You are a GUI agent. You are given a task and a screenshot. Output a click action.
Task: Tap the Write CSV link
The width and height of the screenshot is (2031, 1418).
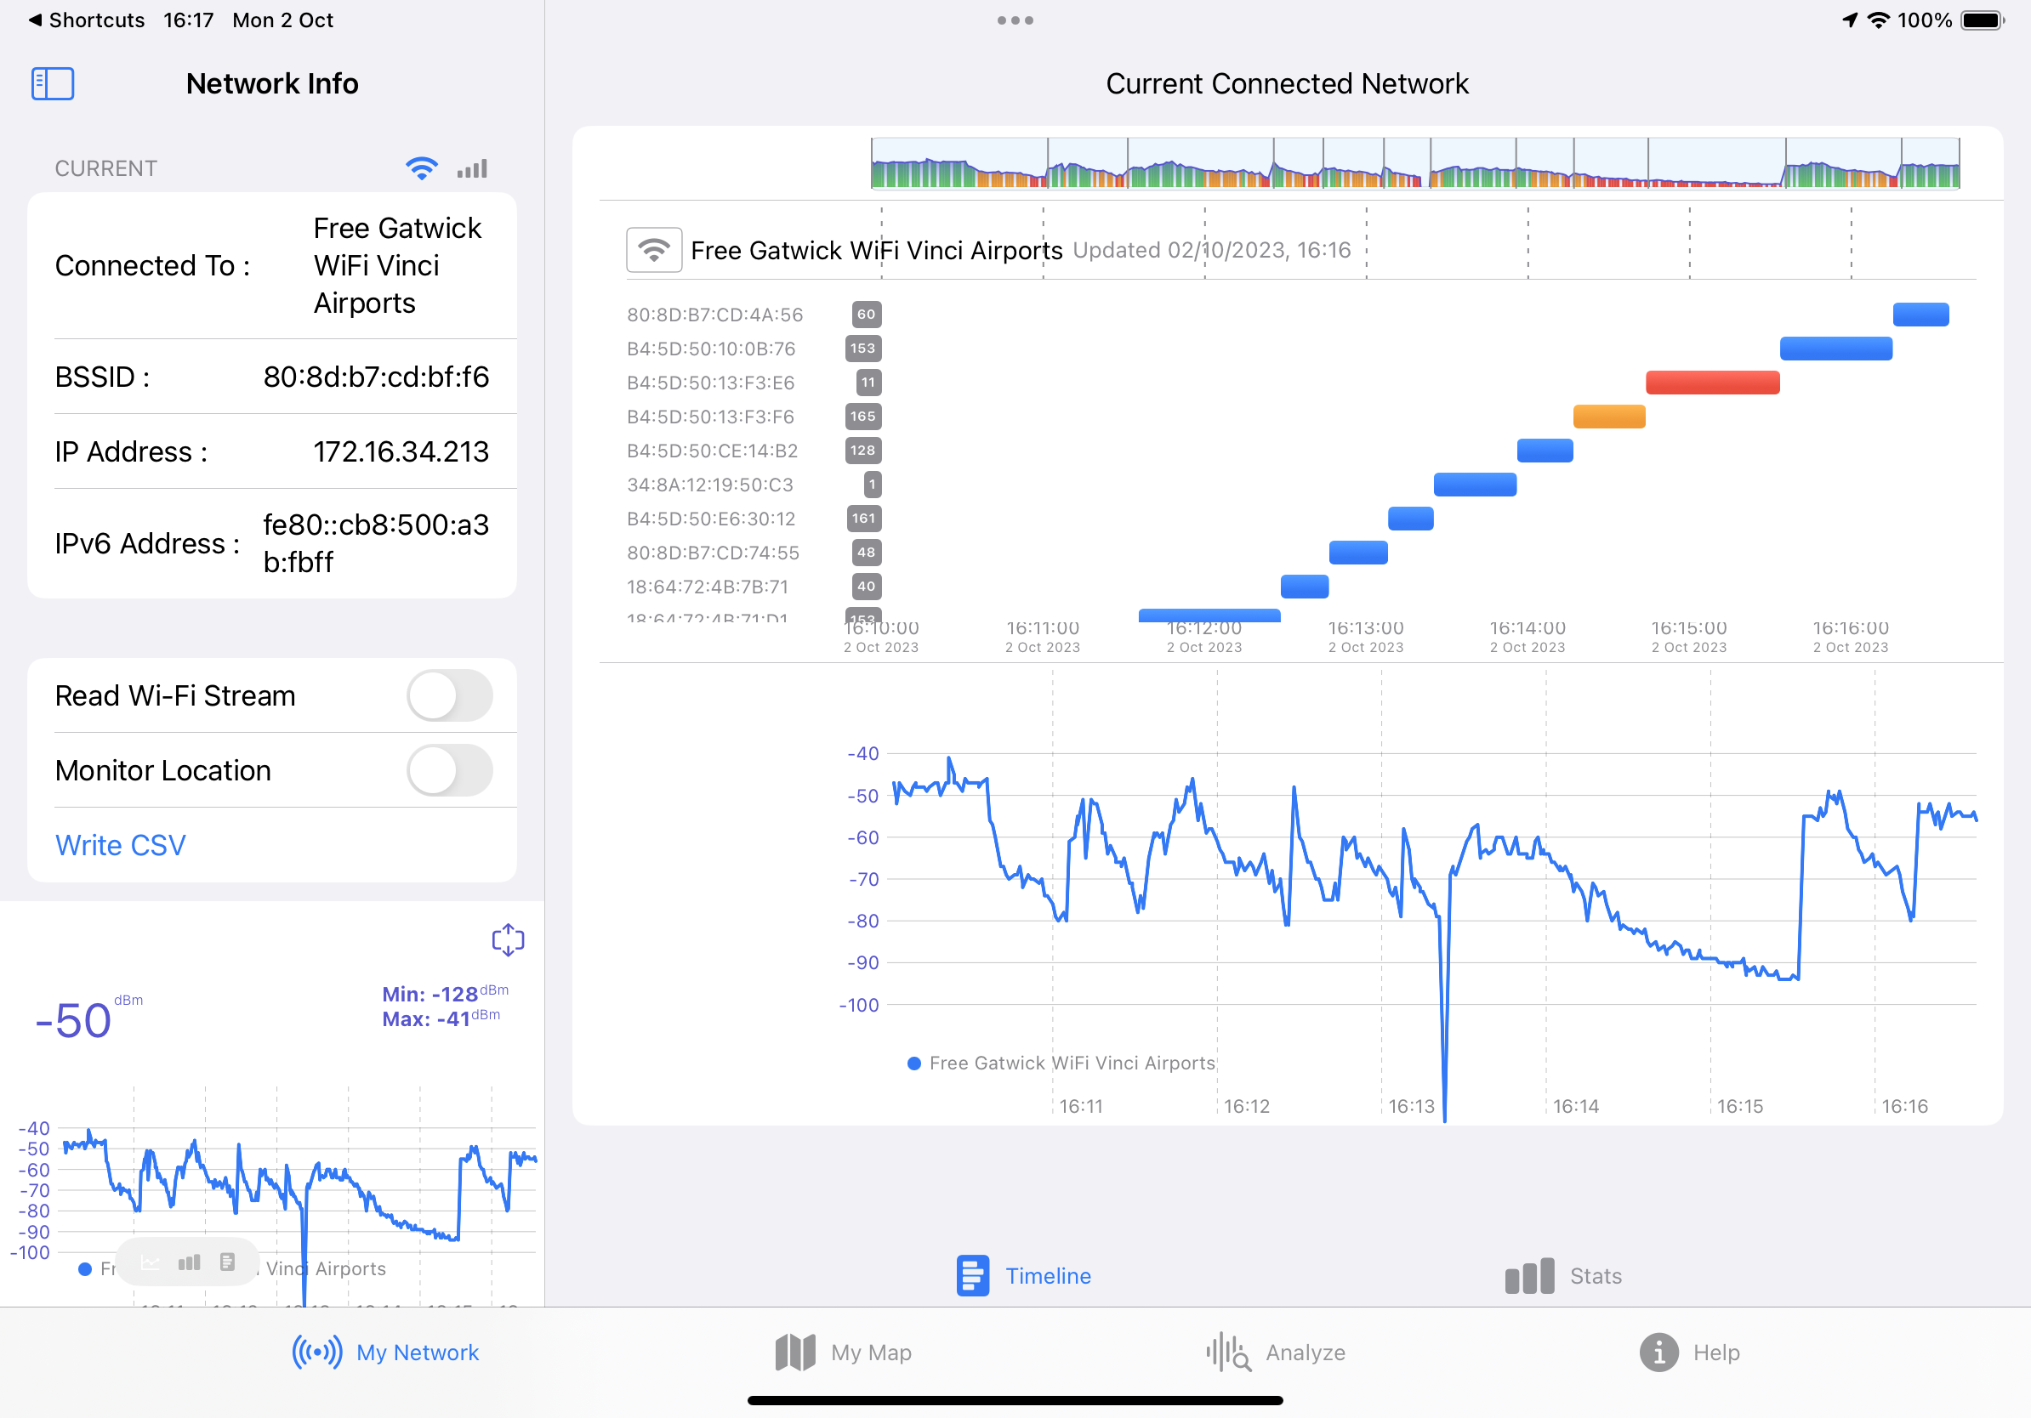120,845
